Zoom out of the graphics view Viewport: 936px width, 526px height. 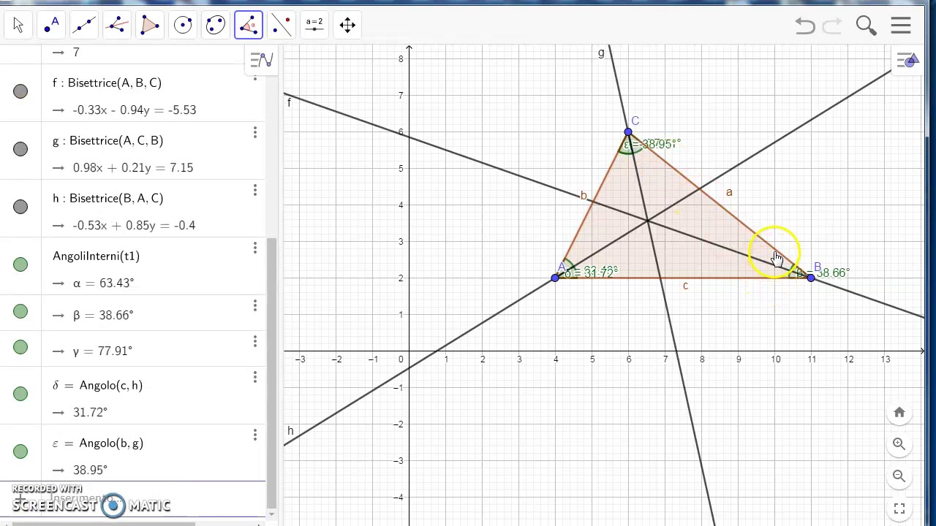[899, 476]
